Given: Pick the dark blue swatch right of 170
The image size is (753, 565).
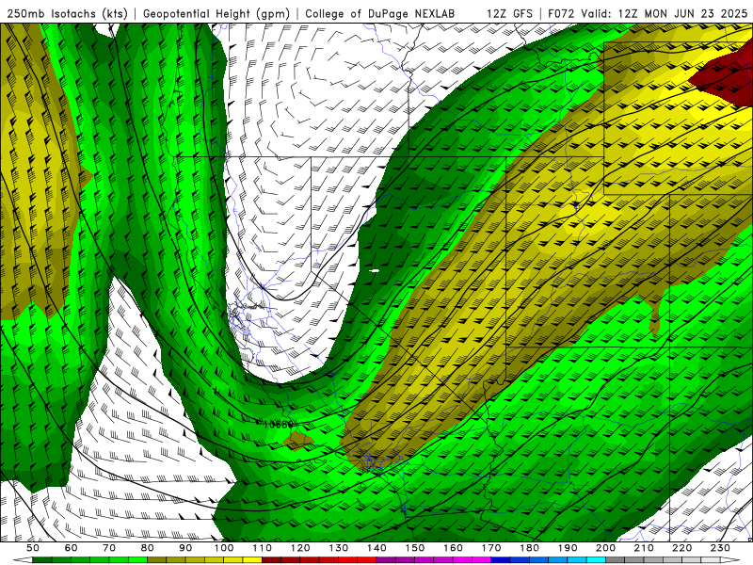Looking at the screenshot, I should 501,560.
